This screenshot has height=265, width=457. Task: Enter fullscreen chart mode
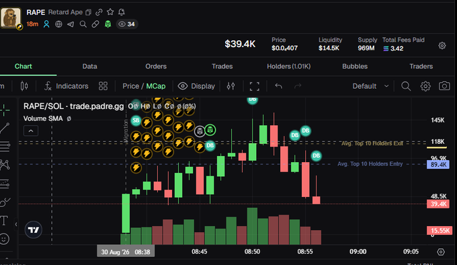[255, 86]
